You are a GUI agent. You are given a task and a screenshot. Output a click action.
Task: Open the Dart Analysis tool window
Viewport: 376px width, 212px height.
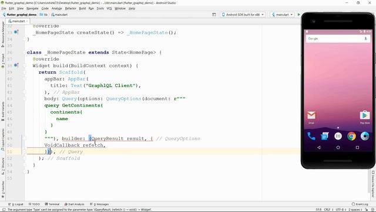coord(75,204)
